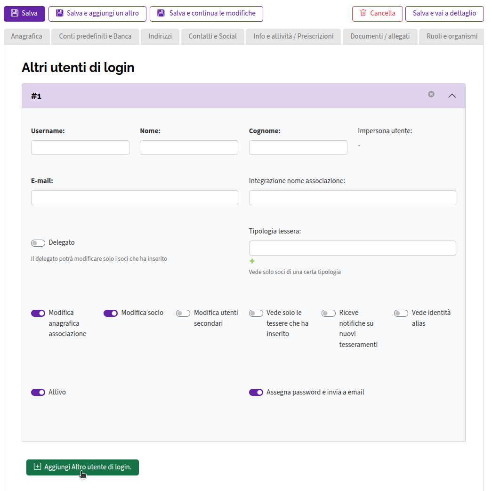Open the Indirizzi tab
This screenshot has height=491, width=492.
[x=160, y=37]
